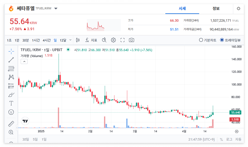Viewport: 248px width, 147px height.
Task: Click the 1.51B volume label on axis
Action: tap(235, 119)
